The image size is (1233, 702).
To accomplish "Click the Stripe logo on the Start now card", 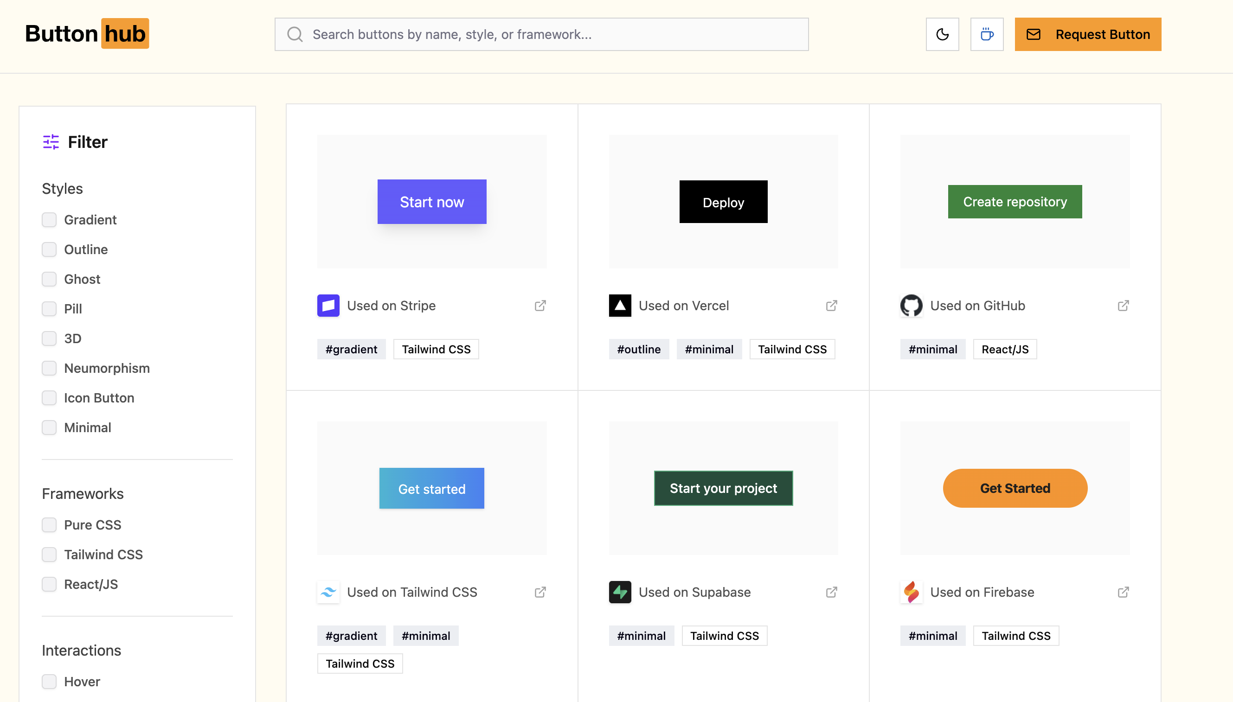I will (x=328, y=305).
